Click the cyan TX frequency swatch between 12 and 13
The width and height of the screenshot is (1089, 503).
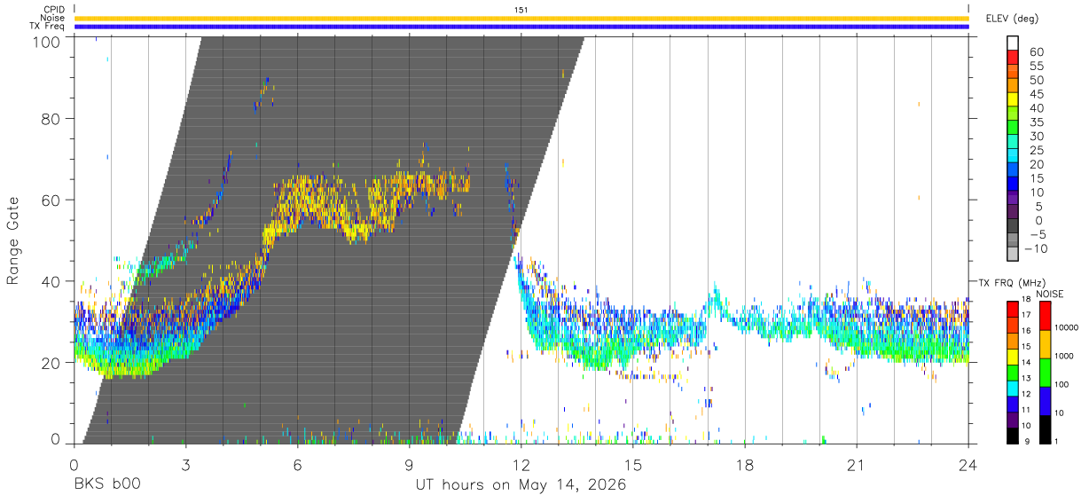pos(1012,387)
